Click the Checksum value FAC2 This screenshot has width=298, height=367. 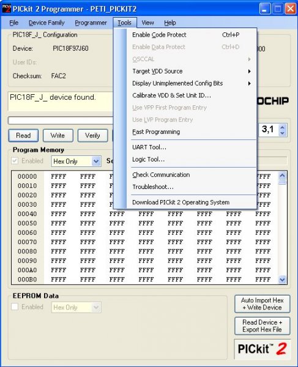(x=59, y=76)
